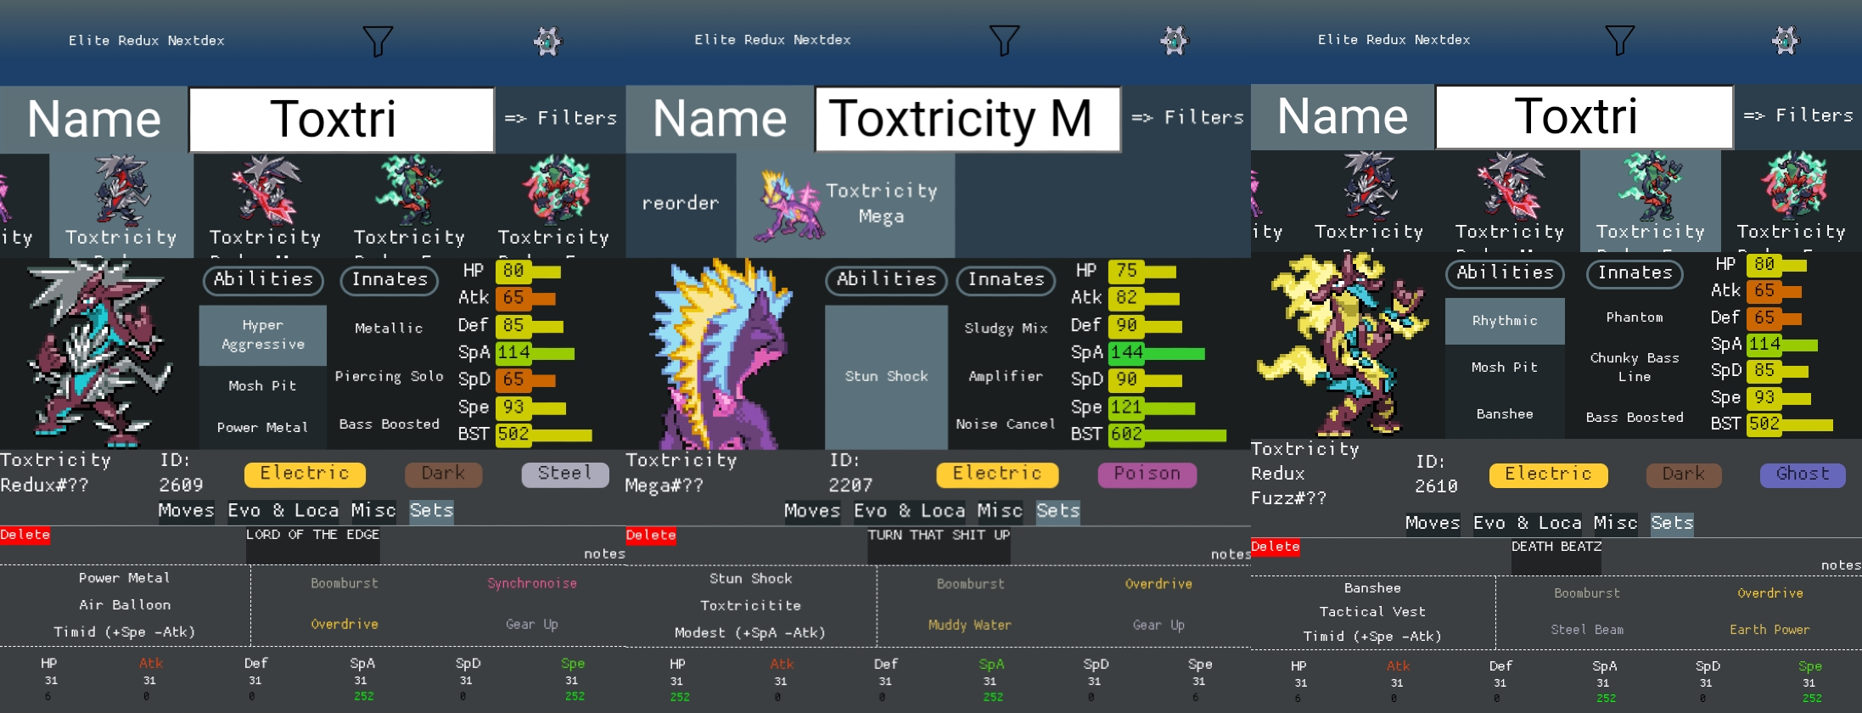Click the reorder button
This screenshot has width=1862, height=713.
pyautogui.click(x=681, y=204)
